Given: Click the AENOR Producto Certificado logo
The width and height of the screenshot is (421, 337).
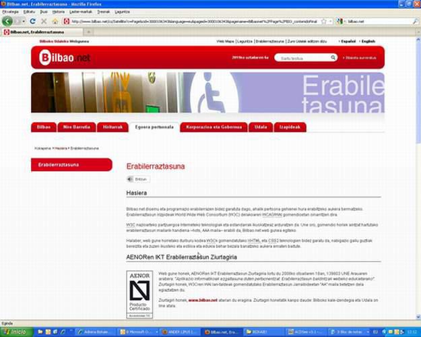Looking at the screenshot, I should (139, 295).
